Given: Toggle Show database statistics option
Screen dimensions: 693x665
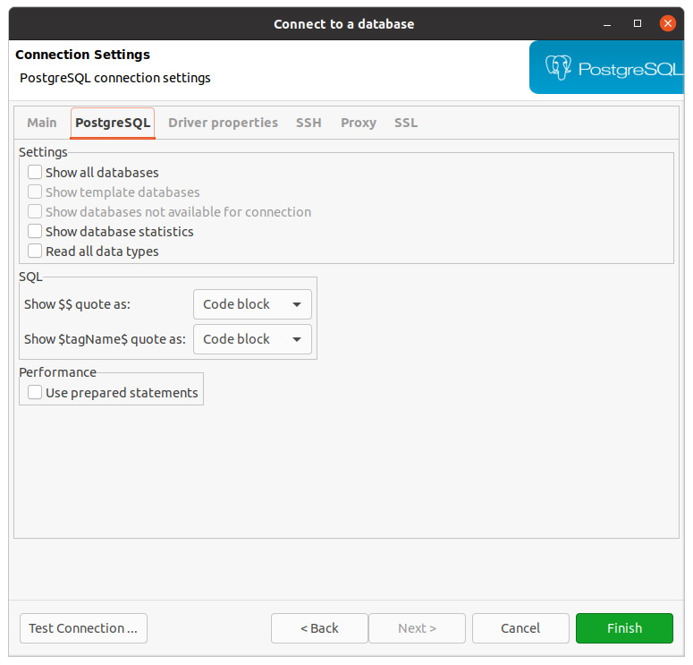Looking at the screenshot, I should tap(35, 232).
